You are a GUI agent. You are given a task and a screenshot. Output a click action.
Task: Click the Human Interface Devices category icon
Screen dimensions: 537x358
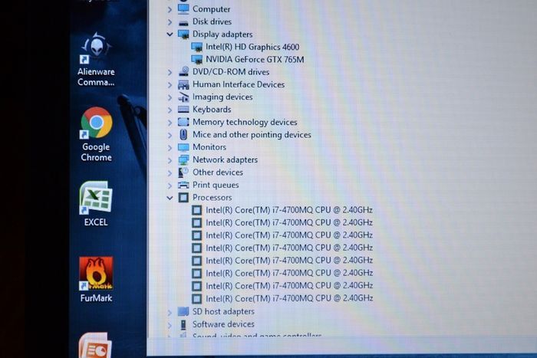tap(183, 84)
